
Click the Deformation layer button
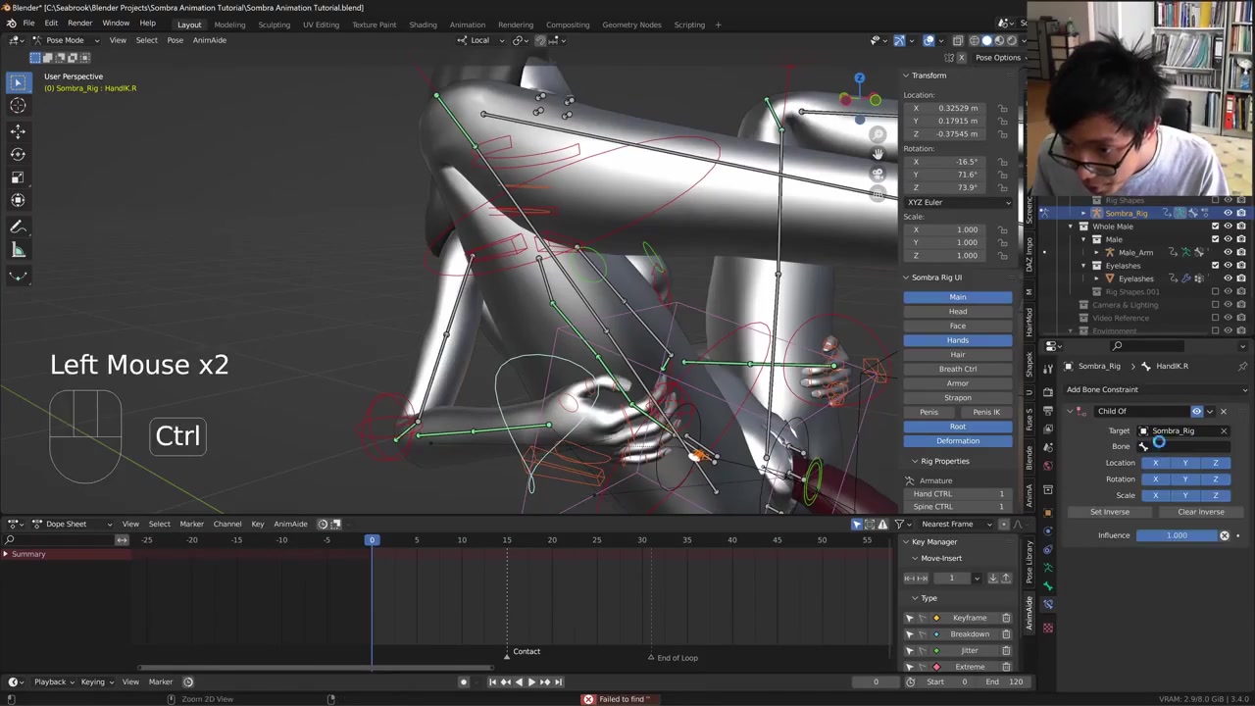click(957, 441)
